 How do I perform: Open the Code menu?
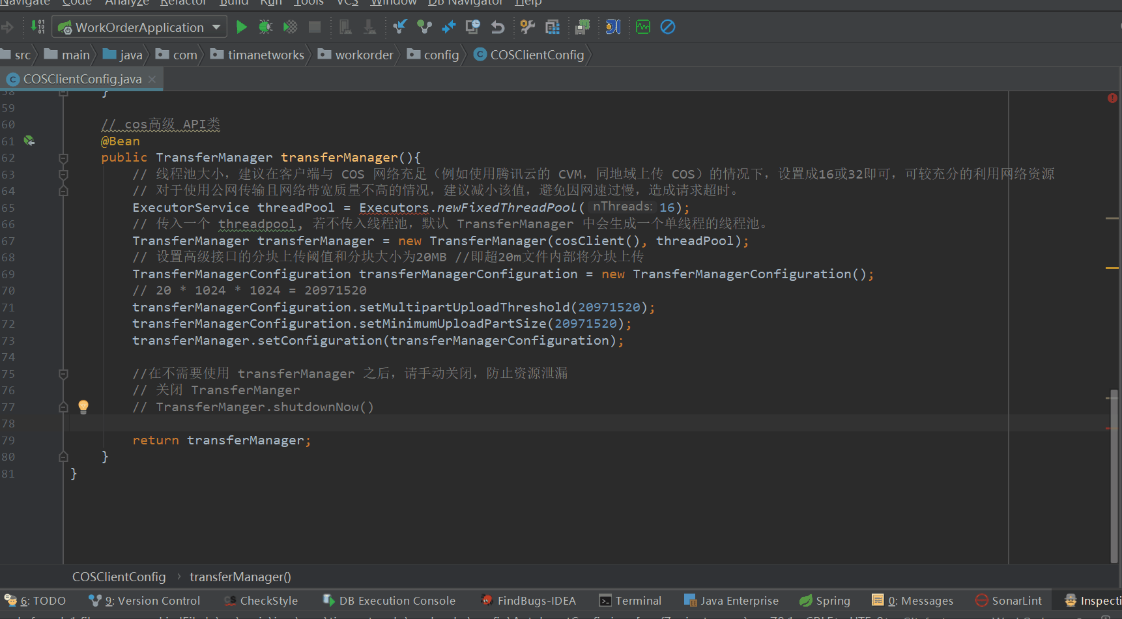tap(77, 3)
